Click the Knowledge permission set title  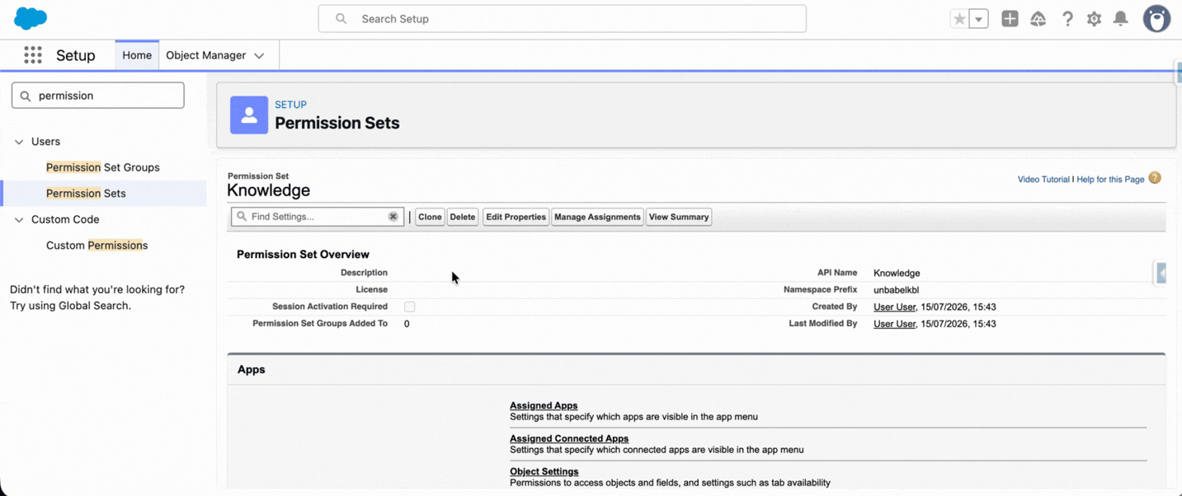(269, 190)
